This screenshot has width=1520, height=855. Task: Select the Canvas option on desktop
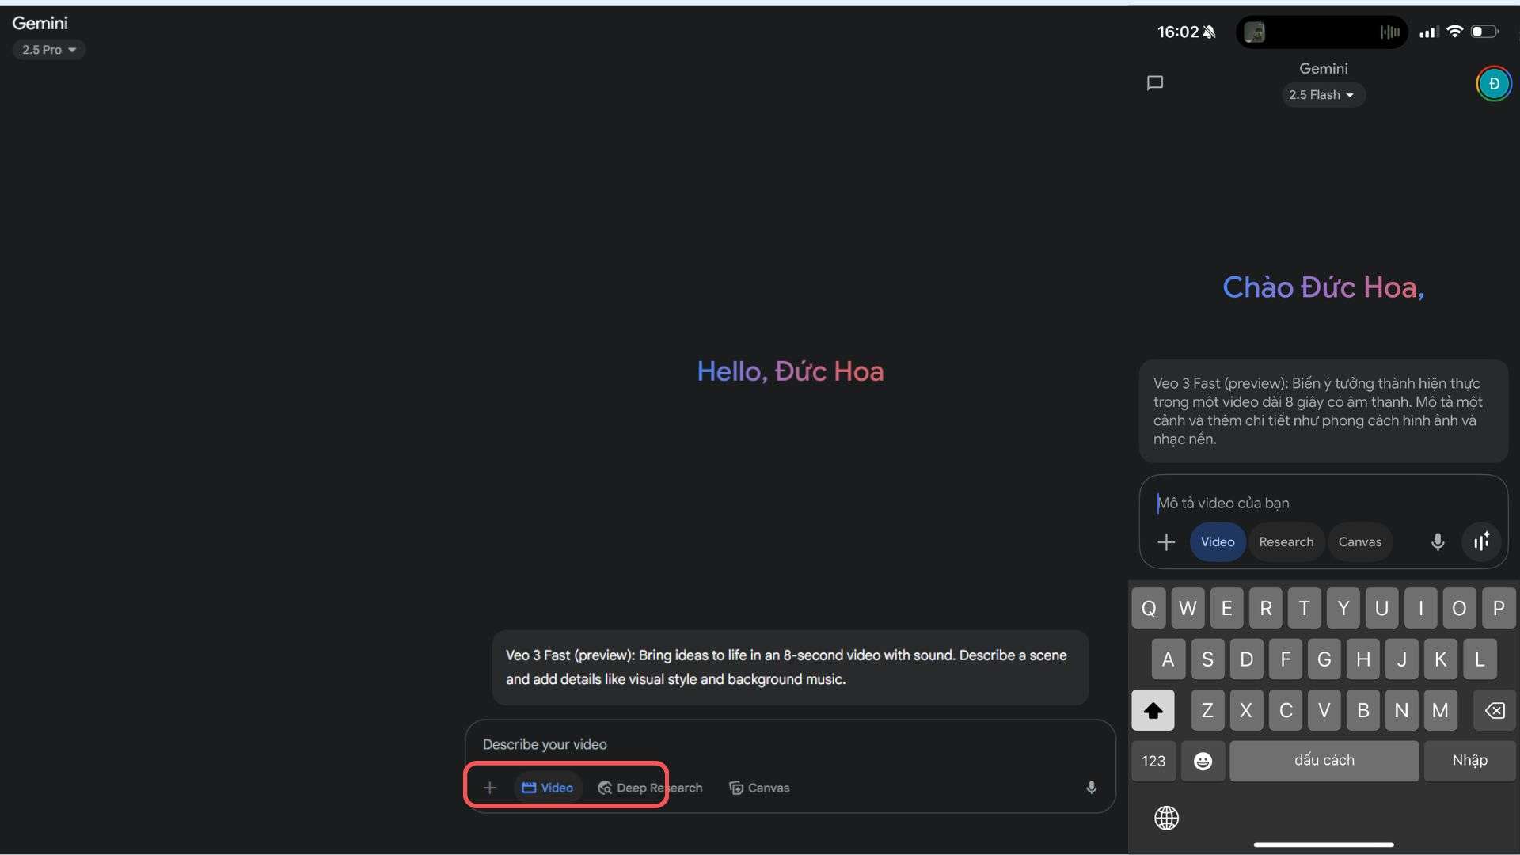pyautogui.click(x=759, y=788)
